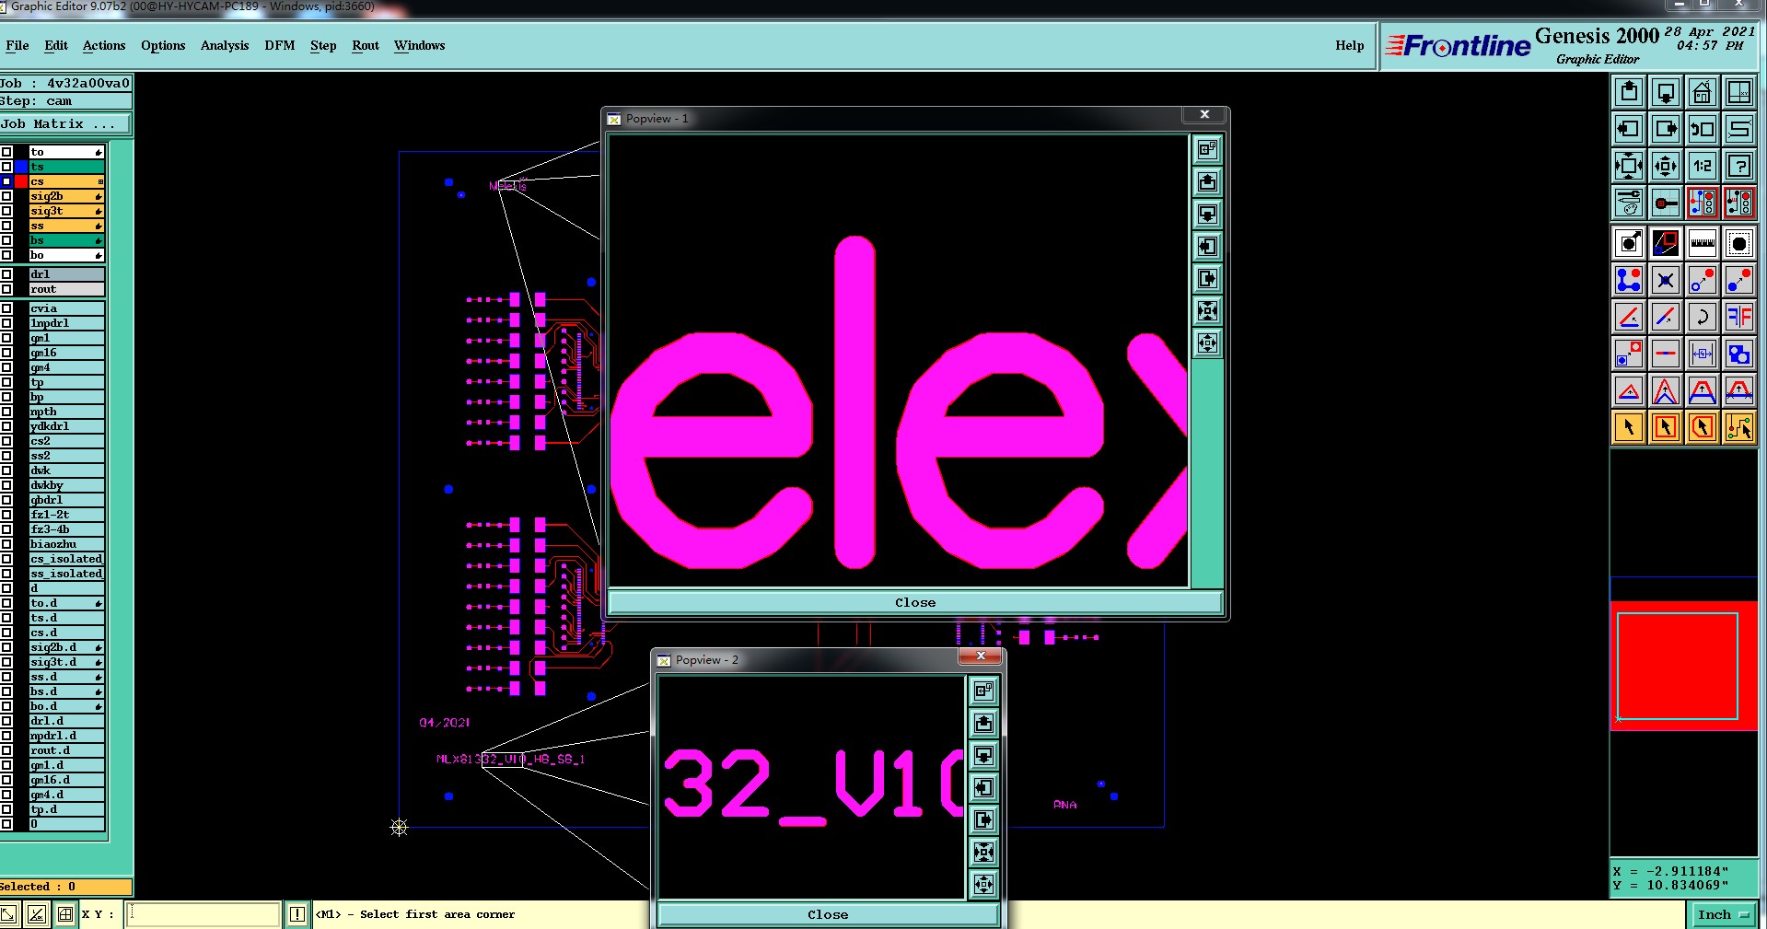Select the ruler measure tool icon

click(1703, 243)
